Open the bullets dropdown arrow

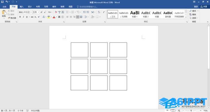[70, 12]
